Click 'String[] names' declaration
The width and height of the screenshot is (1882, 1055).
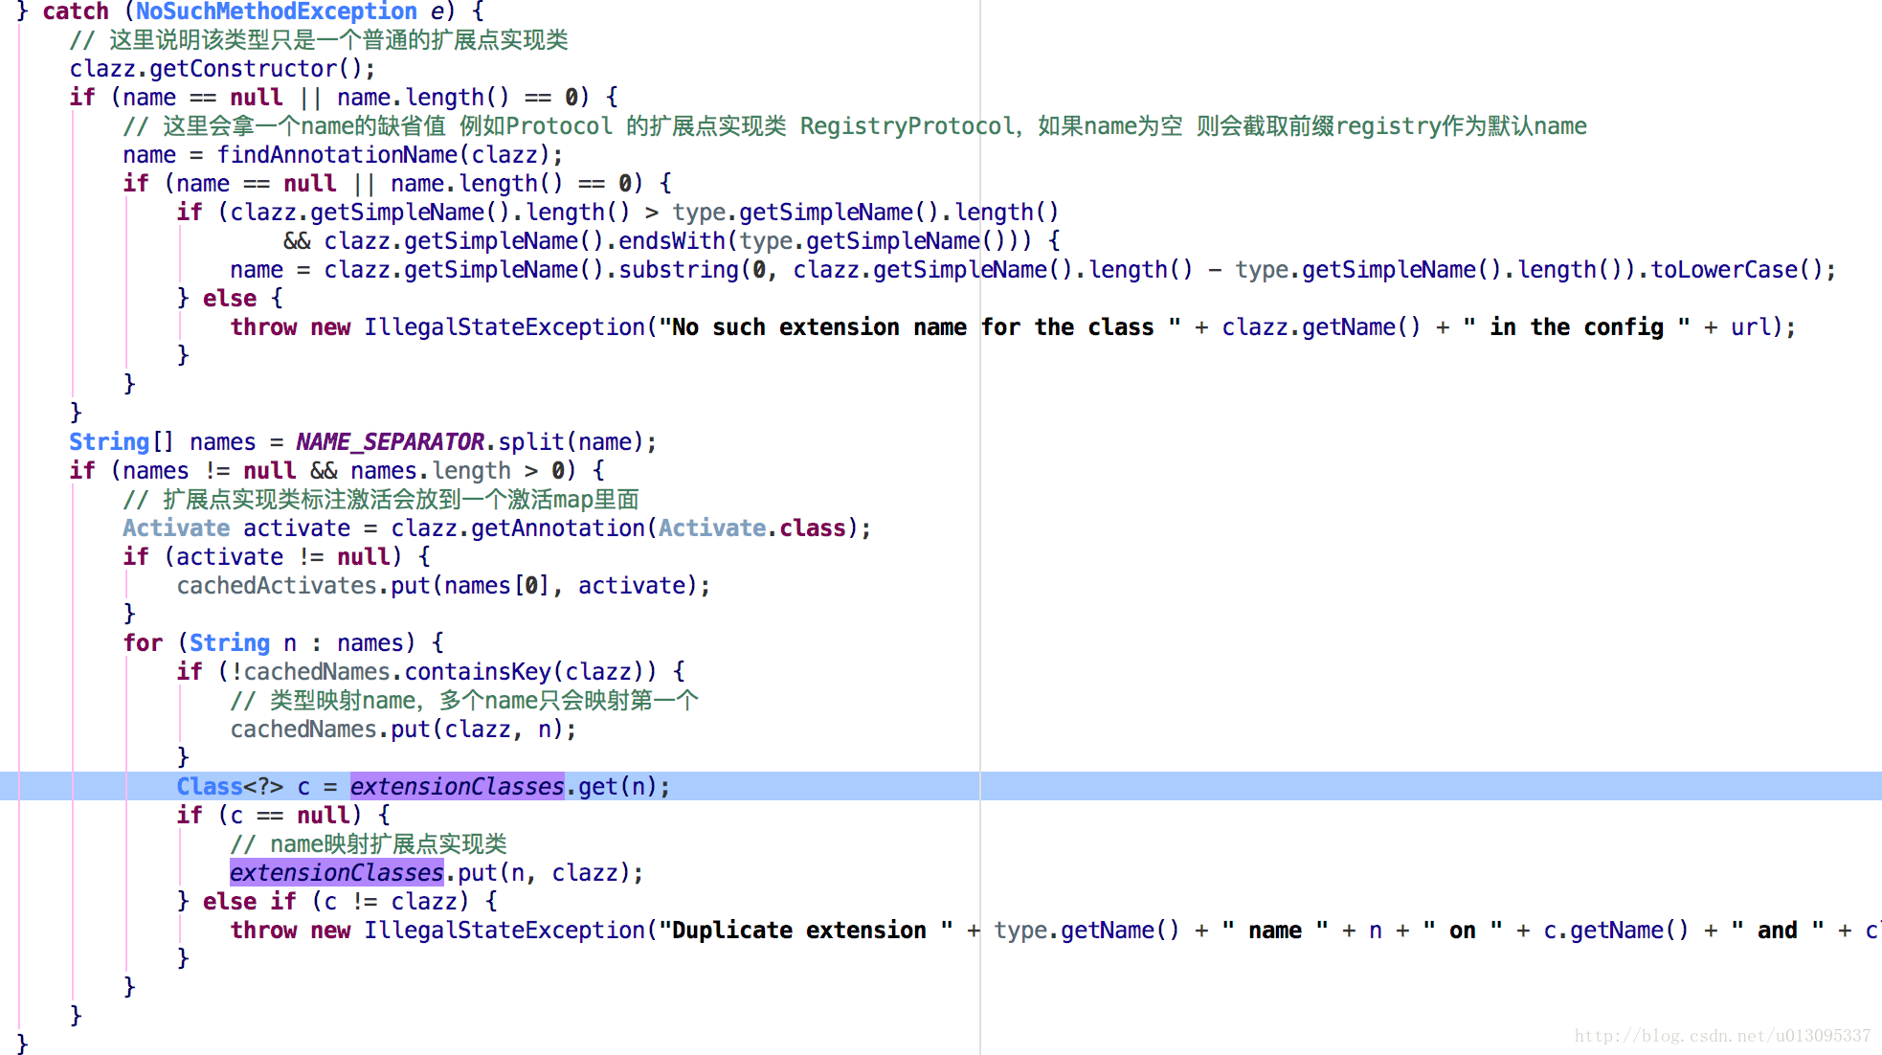coord(163,442)
